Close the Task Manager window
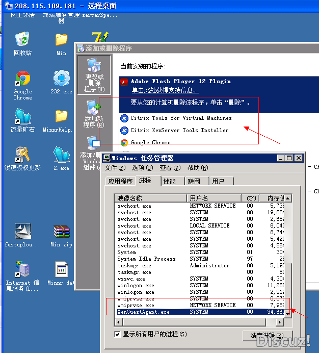This screenshot has width=319, height=353. click(298, 158)
